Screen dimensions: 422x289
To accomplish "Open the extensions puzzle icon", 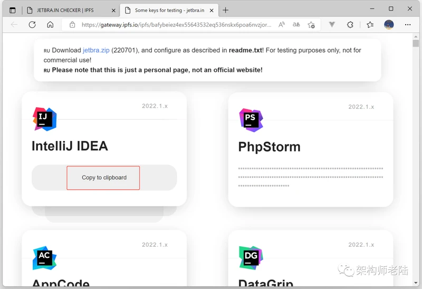I will (x=350, y=25).
